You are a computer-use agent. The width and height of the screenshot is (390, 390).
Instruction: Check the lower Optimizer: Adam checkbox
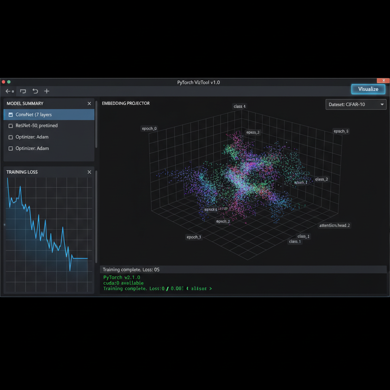(11, 149)
